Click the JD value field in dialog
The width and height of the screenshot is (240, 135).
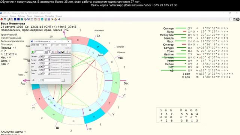52,80
